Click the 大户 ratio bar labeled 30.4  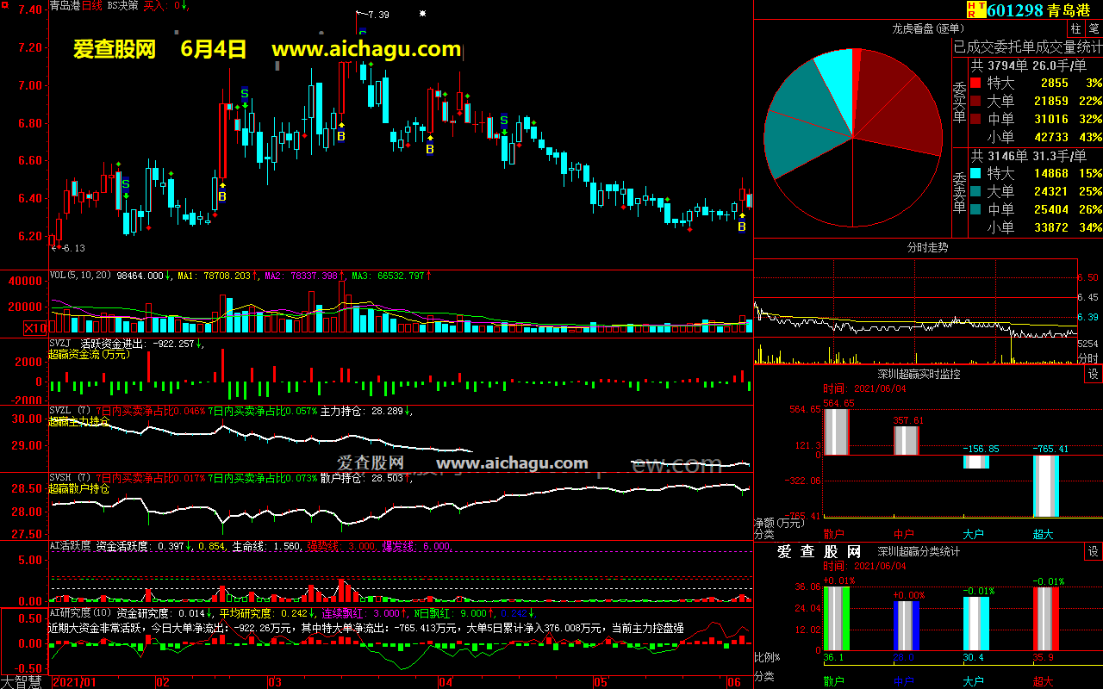click(x=975, y=624)
